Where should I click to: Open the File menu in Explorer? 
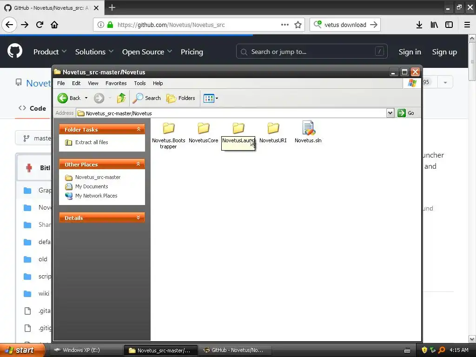click(x=61, y=83)
